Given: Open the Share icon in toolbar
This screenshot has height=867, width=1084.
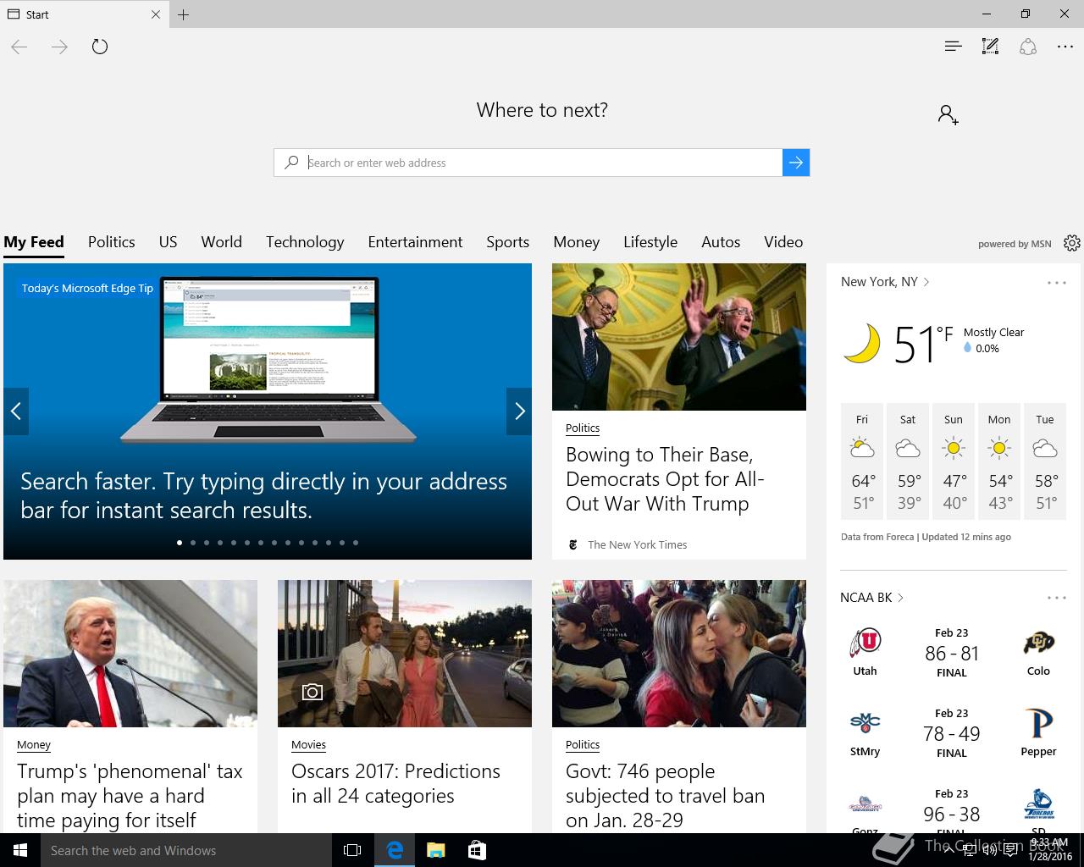Looking at the screenshot, I should [x=1028, y=47].
